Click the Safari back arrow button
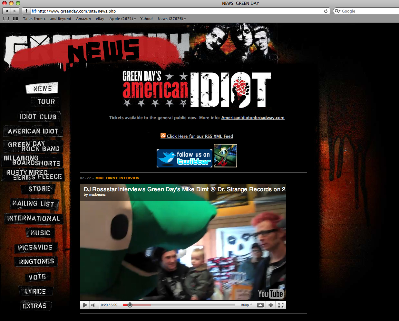 pos(7,11)
